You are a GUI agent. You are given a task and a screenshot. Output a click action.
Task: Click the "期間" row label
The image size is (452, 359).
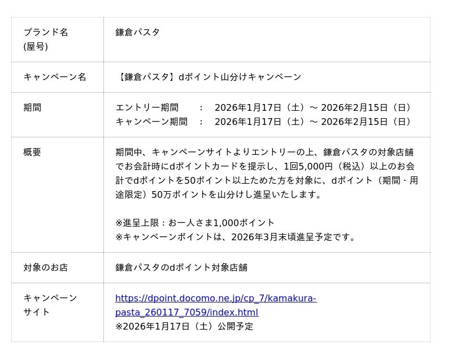pyautogui.click(x=32, y=107)
